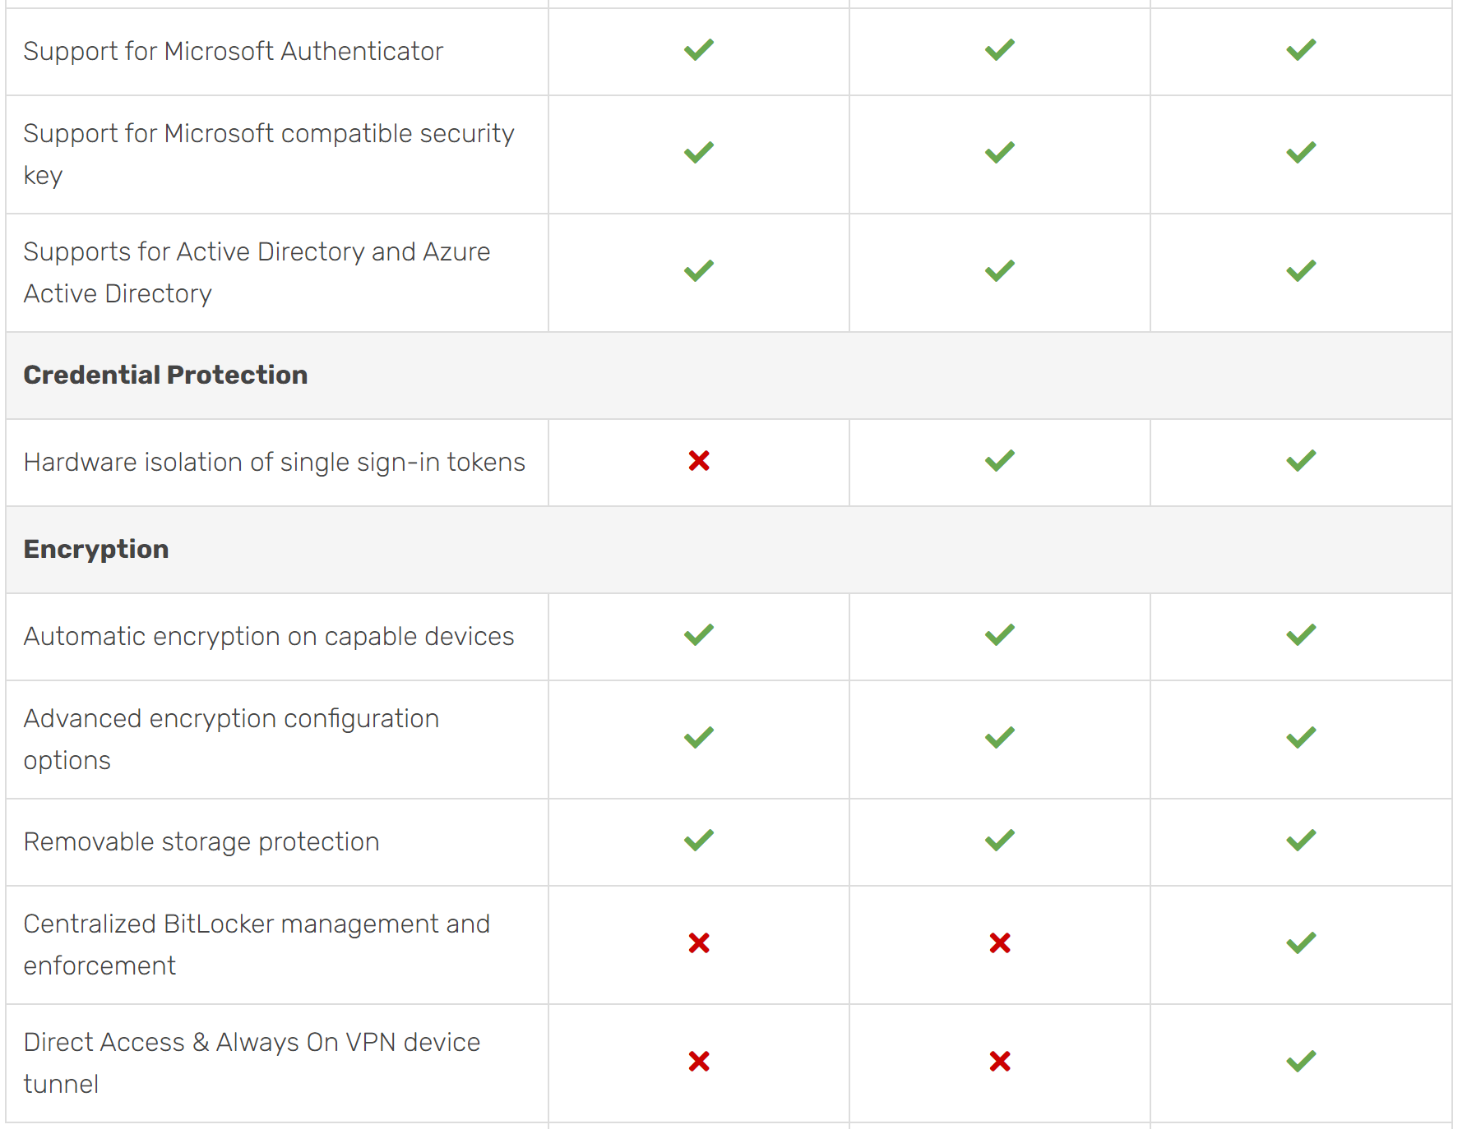Image resolution: width=1467 pixels, height=1129 pixels.
Task: Click last-column checkmark for compatible security key
Action: pos(1301,153)
